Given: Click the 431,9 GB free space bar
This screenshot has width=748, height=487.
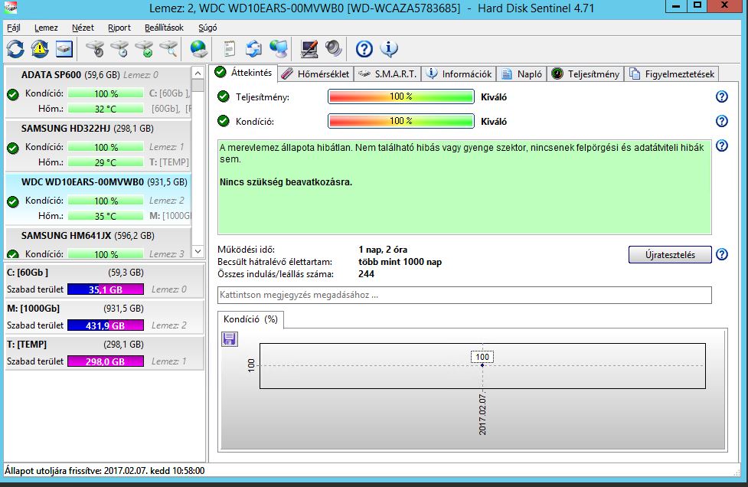Looking at the screenshot, I should pyautogui.click(x=106, y=325).
